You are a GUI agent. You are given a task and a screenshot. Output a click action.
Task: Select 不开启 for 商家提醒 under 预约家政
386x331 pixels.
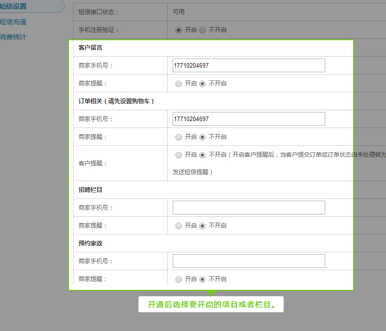tap(202, 279)
